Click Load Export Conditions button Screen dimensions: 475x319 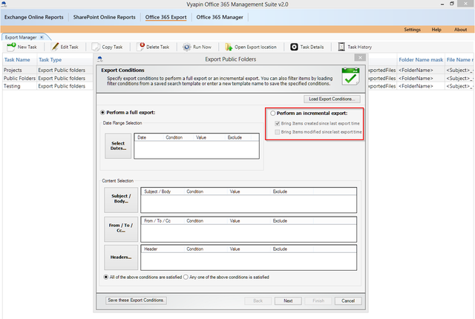click(332, 99)
